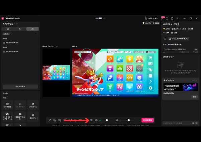Open the インタラクティブなゲーム tool
The height and width of the screenshot is (142, 201).
(x=7, y=116)
